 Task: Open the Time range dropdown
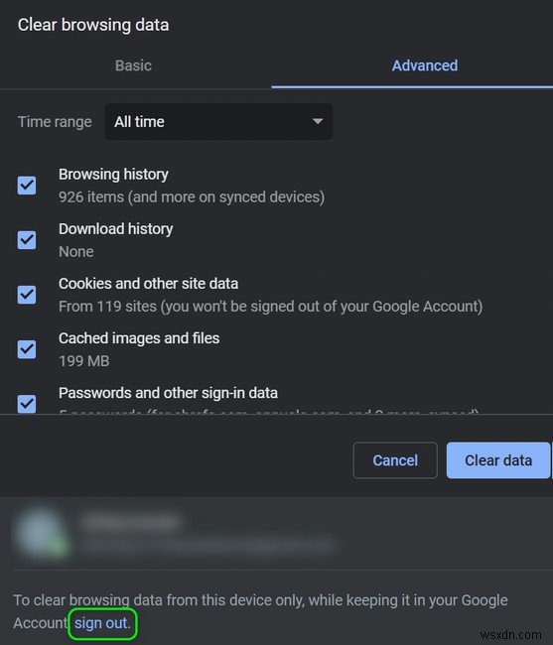point(218,122)
